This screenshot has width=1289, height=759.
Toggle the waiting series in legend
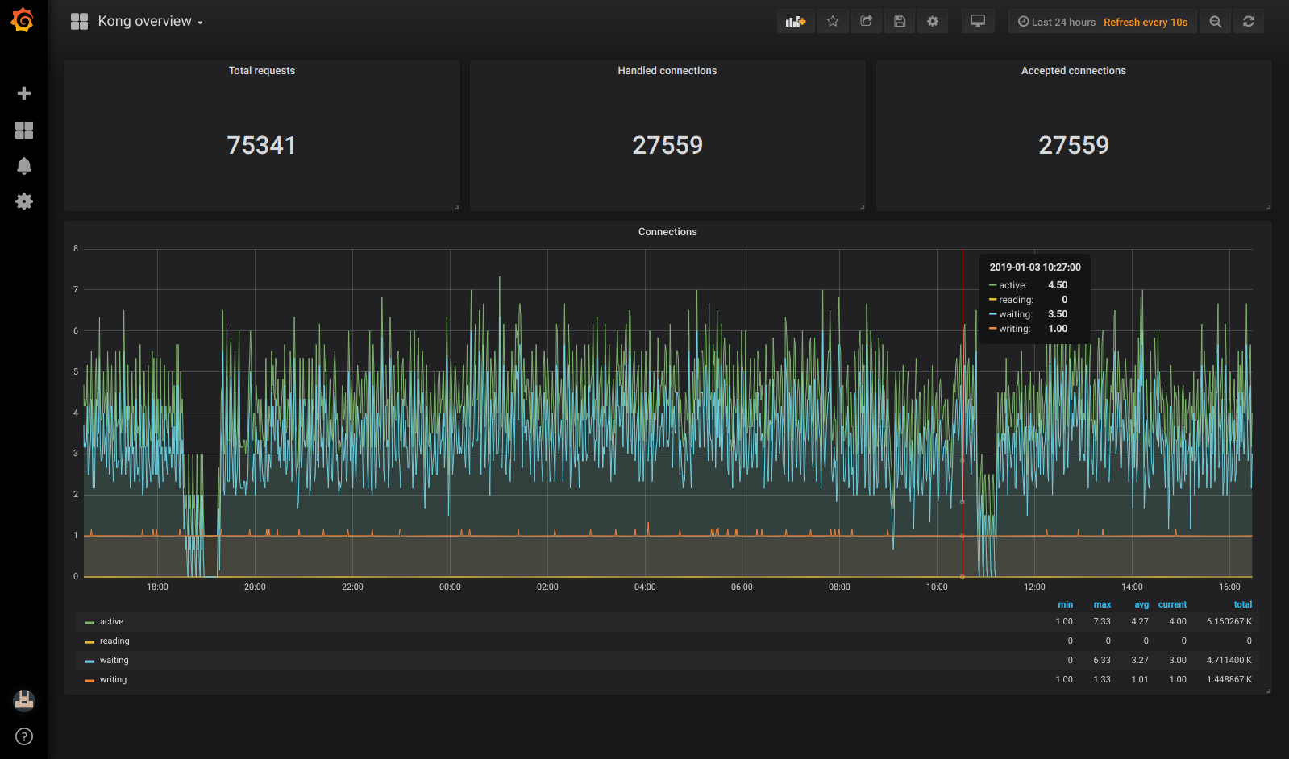pos(114,661)
